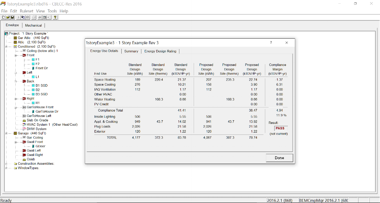Click the cyan F1 window icon
Screen dimensions: 380x203
(x=33, y=59)
